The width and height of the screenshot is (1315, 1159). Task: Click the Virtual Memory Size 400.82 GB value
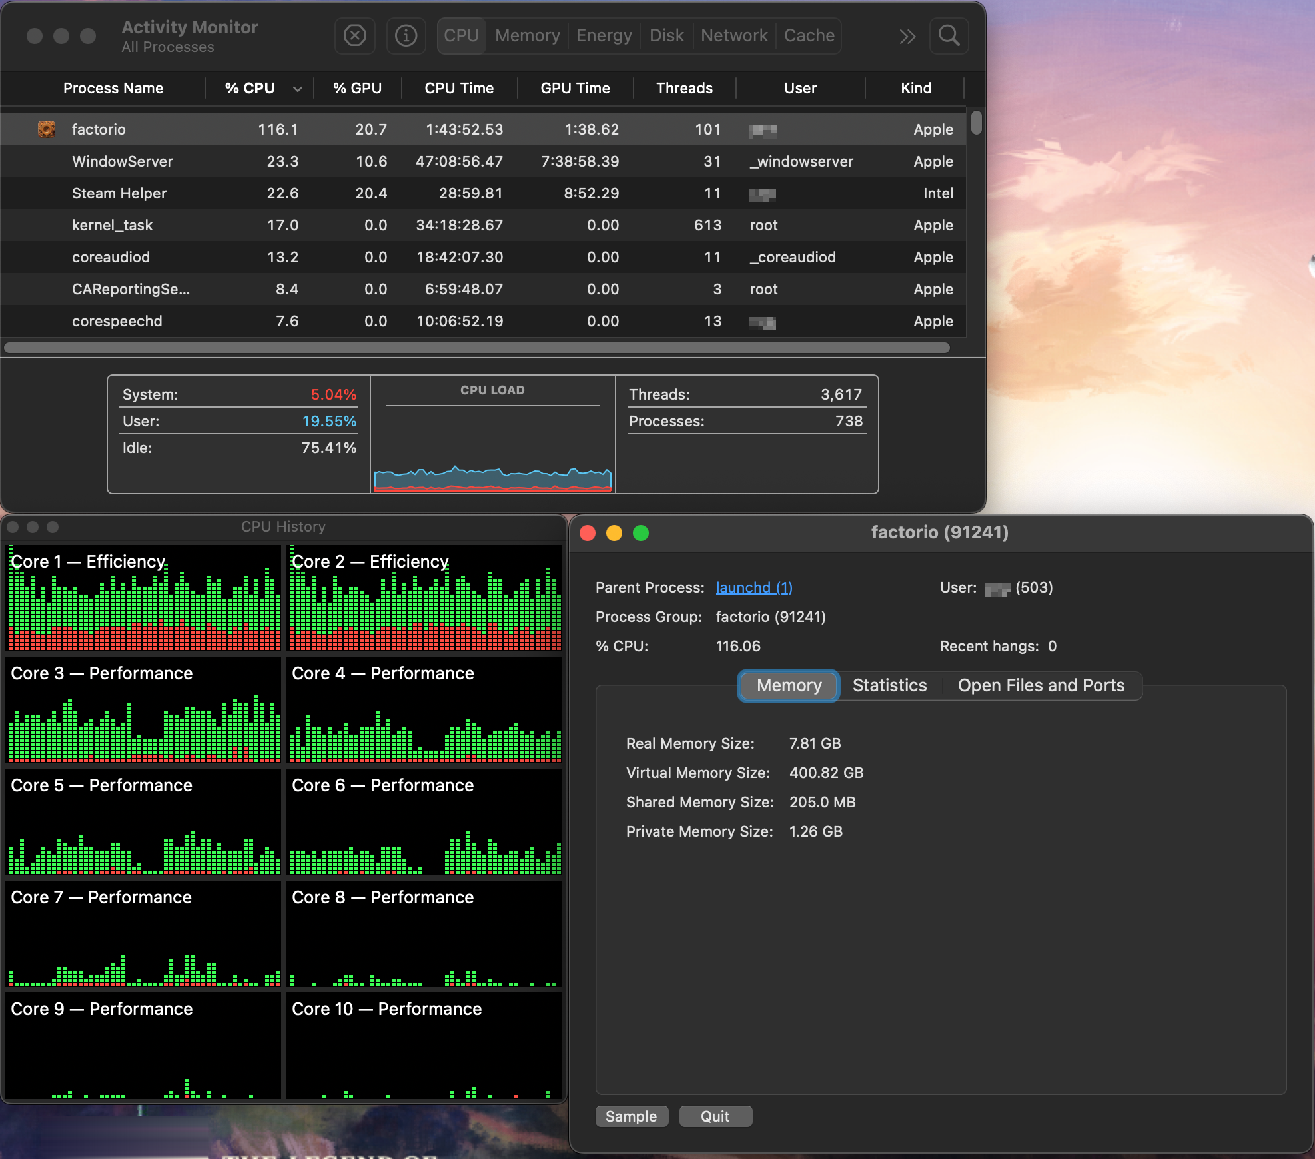click(826, 773)
